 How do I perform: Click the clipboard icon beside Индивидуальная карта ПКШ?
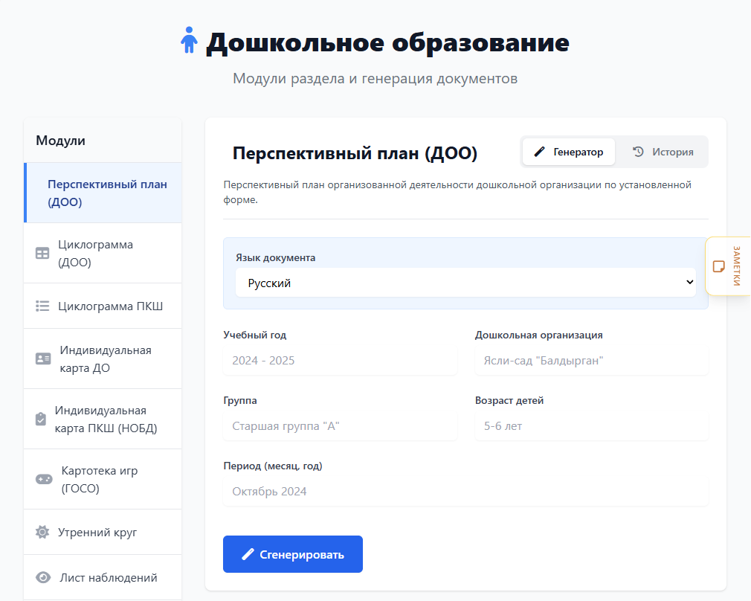tap(41, 419)
